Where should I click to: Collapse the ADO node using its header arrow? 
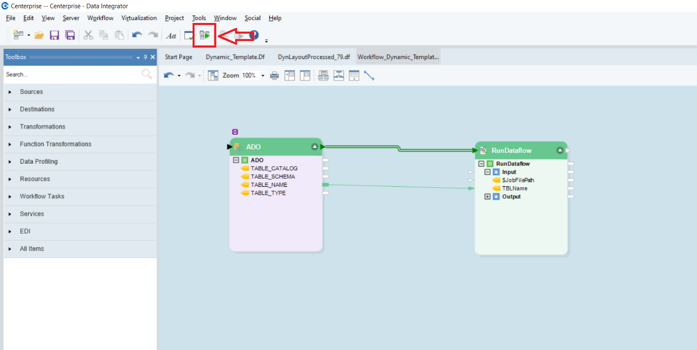[x=315, y=147]
